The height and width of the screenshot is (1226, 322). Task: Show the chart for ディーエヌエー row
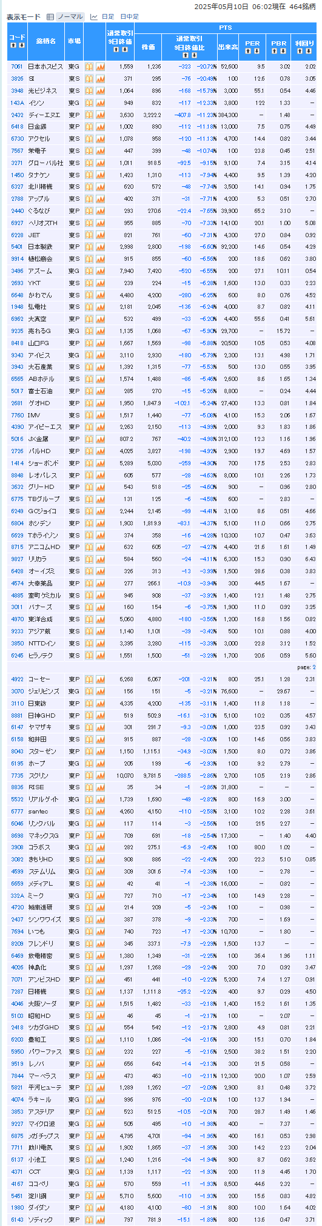(x=100, y=115)
